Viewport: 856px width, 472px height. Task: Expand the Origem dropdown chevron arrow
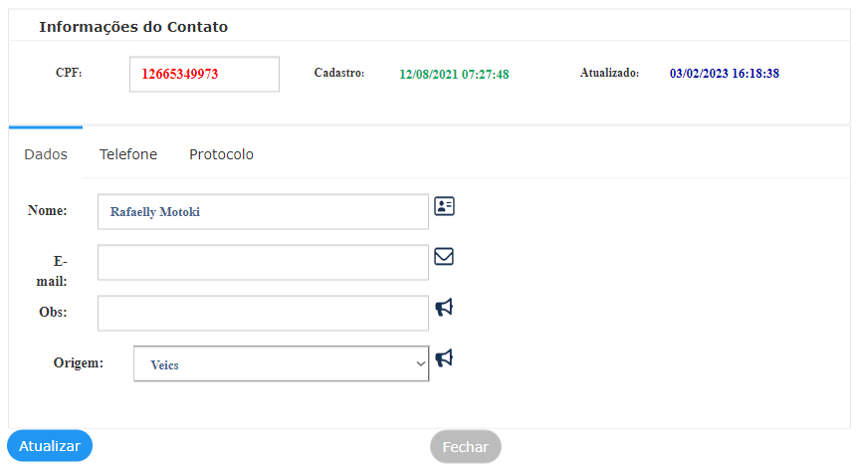pyautogui.click(x=420, y=363)
